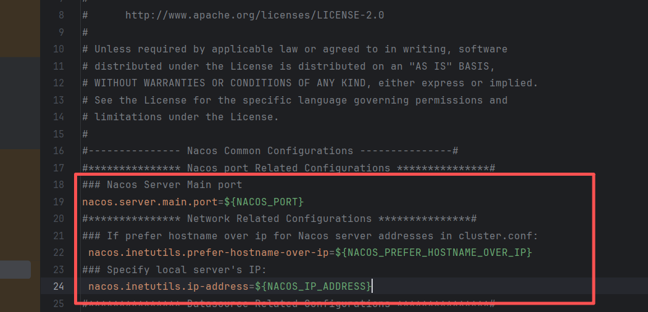Click the ${NACOS_PORT} placeholder value
This screenshot has width=648, height=312.
pos(264,202)
